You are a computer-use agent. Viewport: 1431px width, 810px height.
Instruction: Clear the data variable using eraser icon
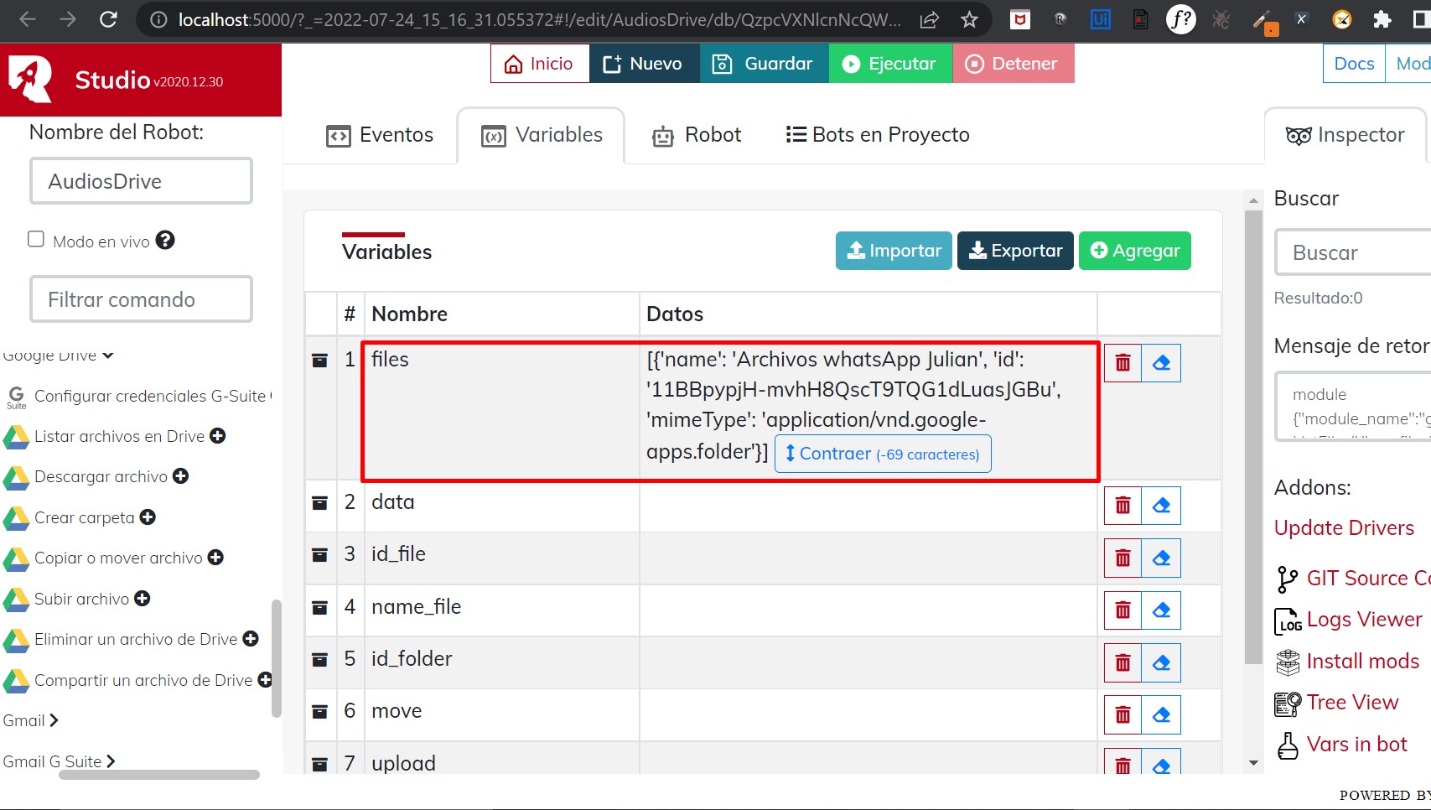point(1161,505)
